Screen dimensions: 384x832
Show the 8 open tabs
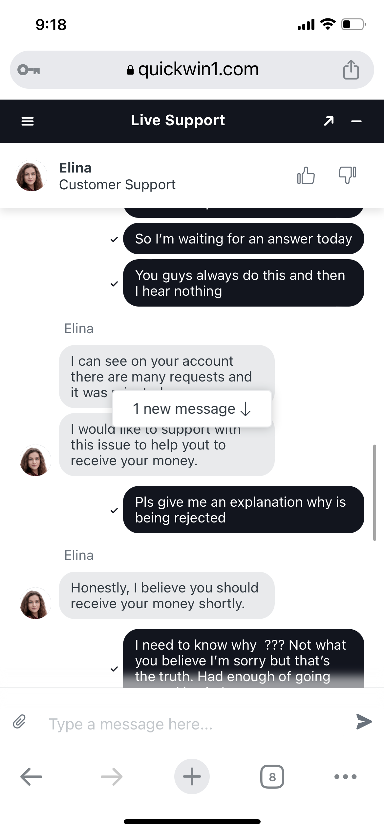pos(272,777)
